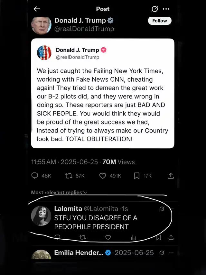Like Lalomita's reply
This screenshot has height=275, width=206.
point(108,237)
